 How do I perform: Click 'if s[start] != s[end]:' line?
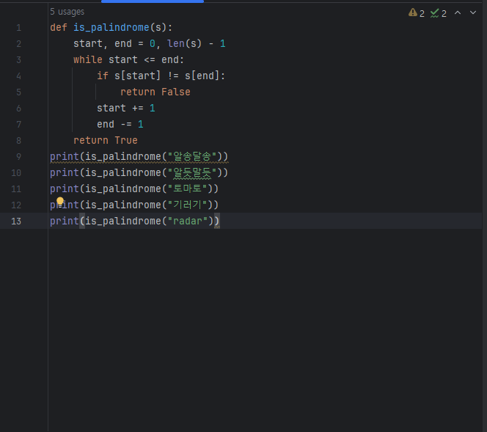coord(161,76)
